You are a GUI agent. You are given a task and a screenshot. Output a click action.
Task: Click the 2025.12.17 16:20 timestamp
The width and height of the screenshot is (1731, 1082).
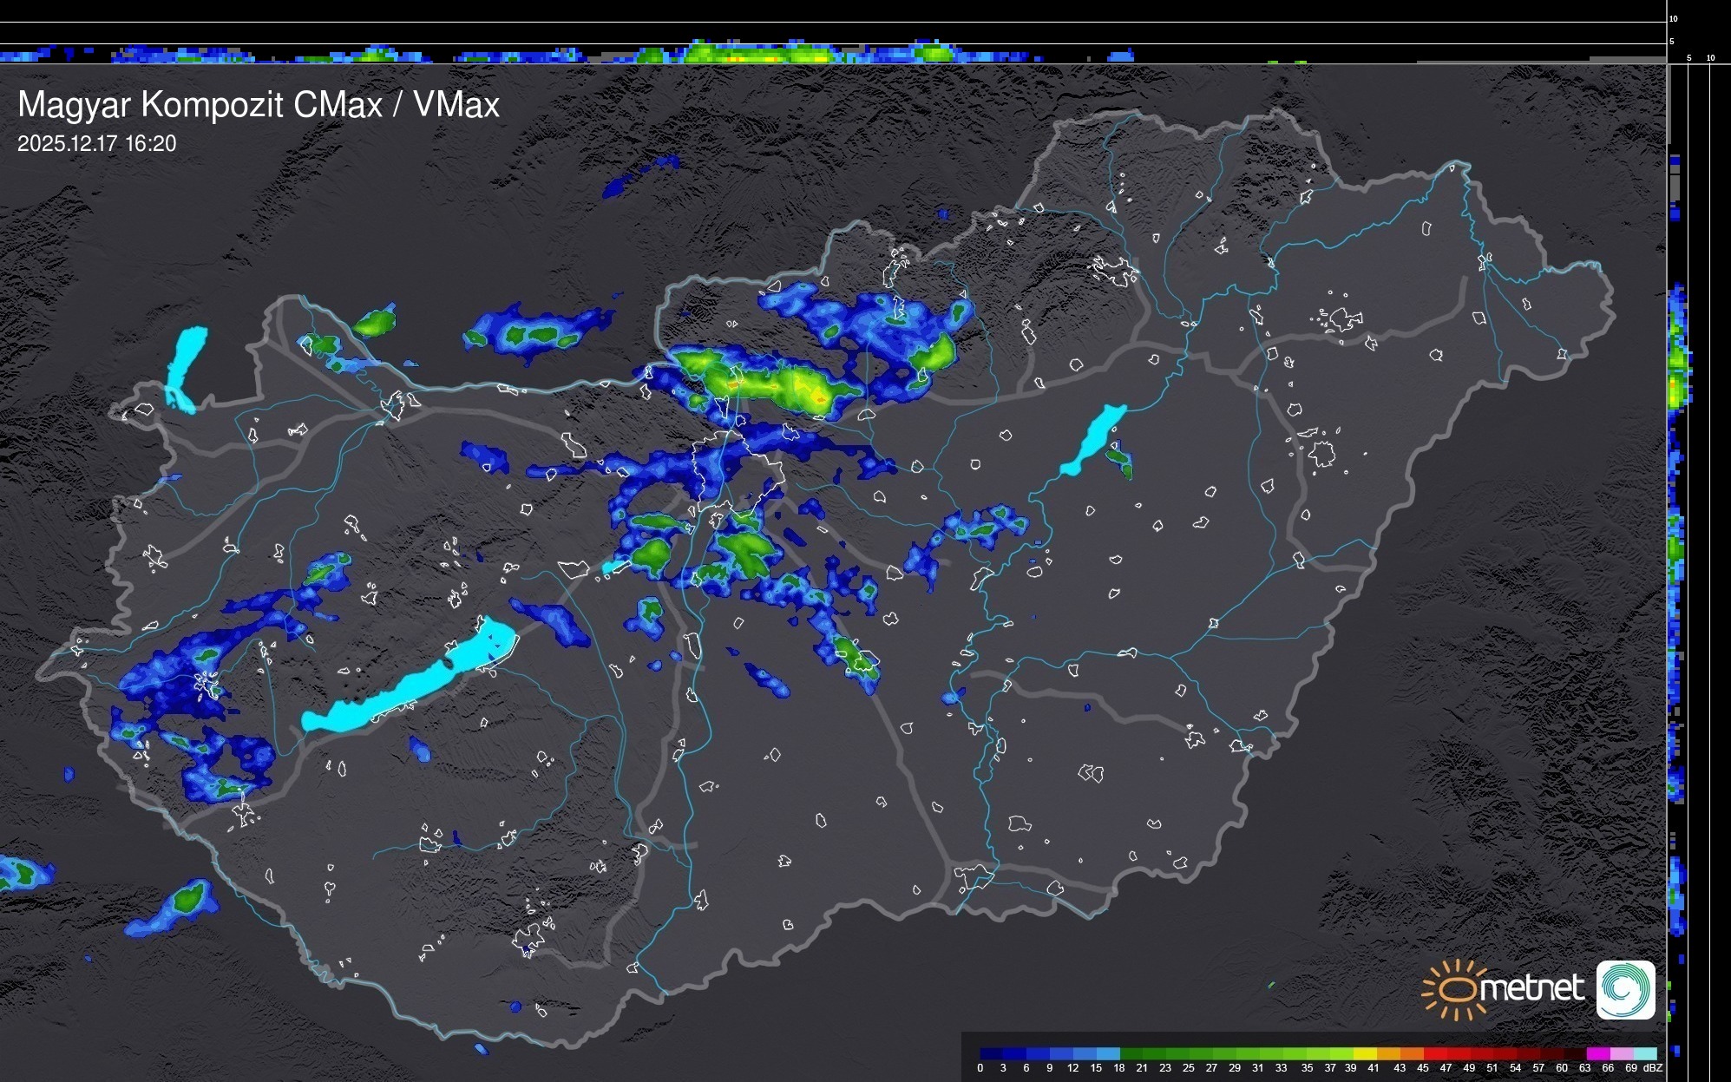96,144
